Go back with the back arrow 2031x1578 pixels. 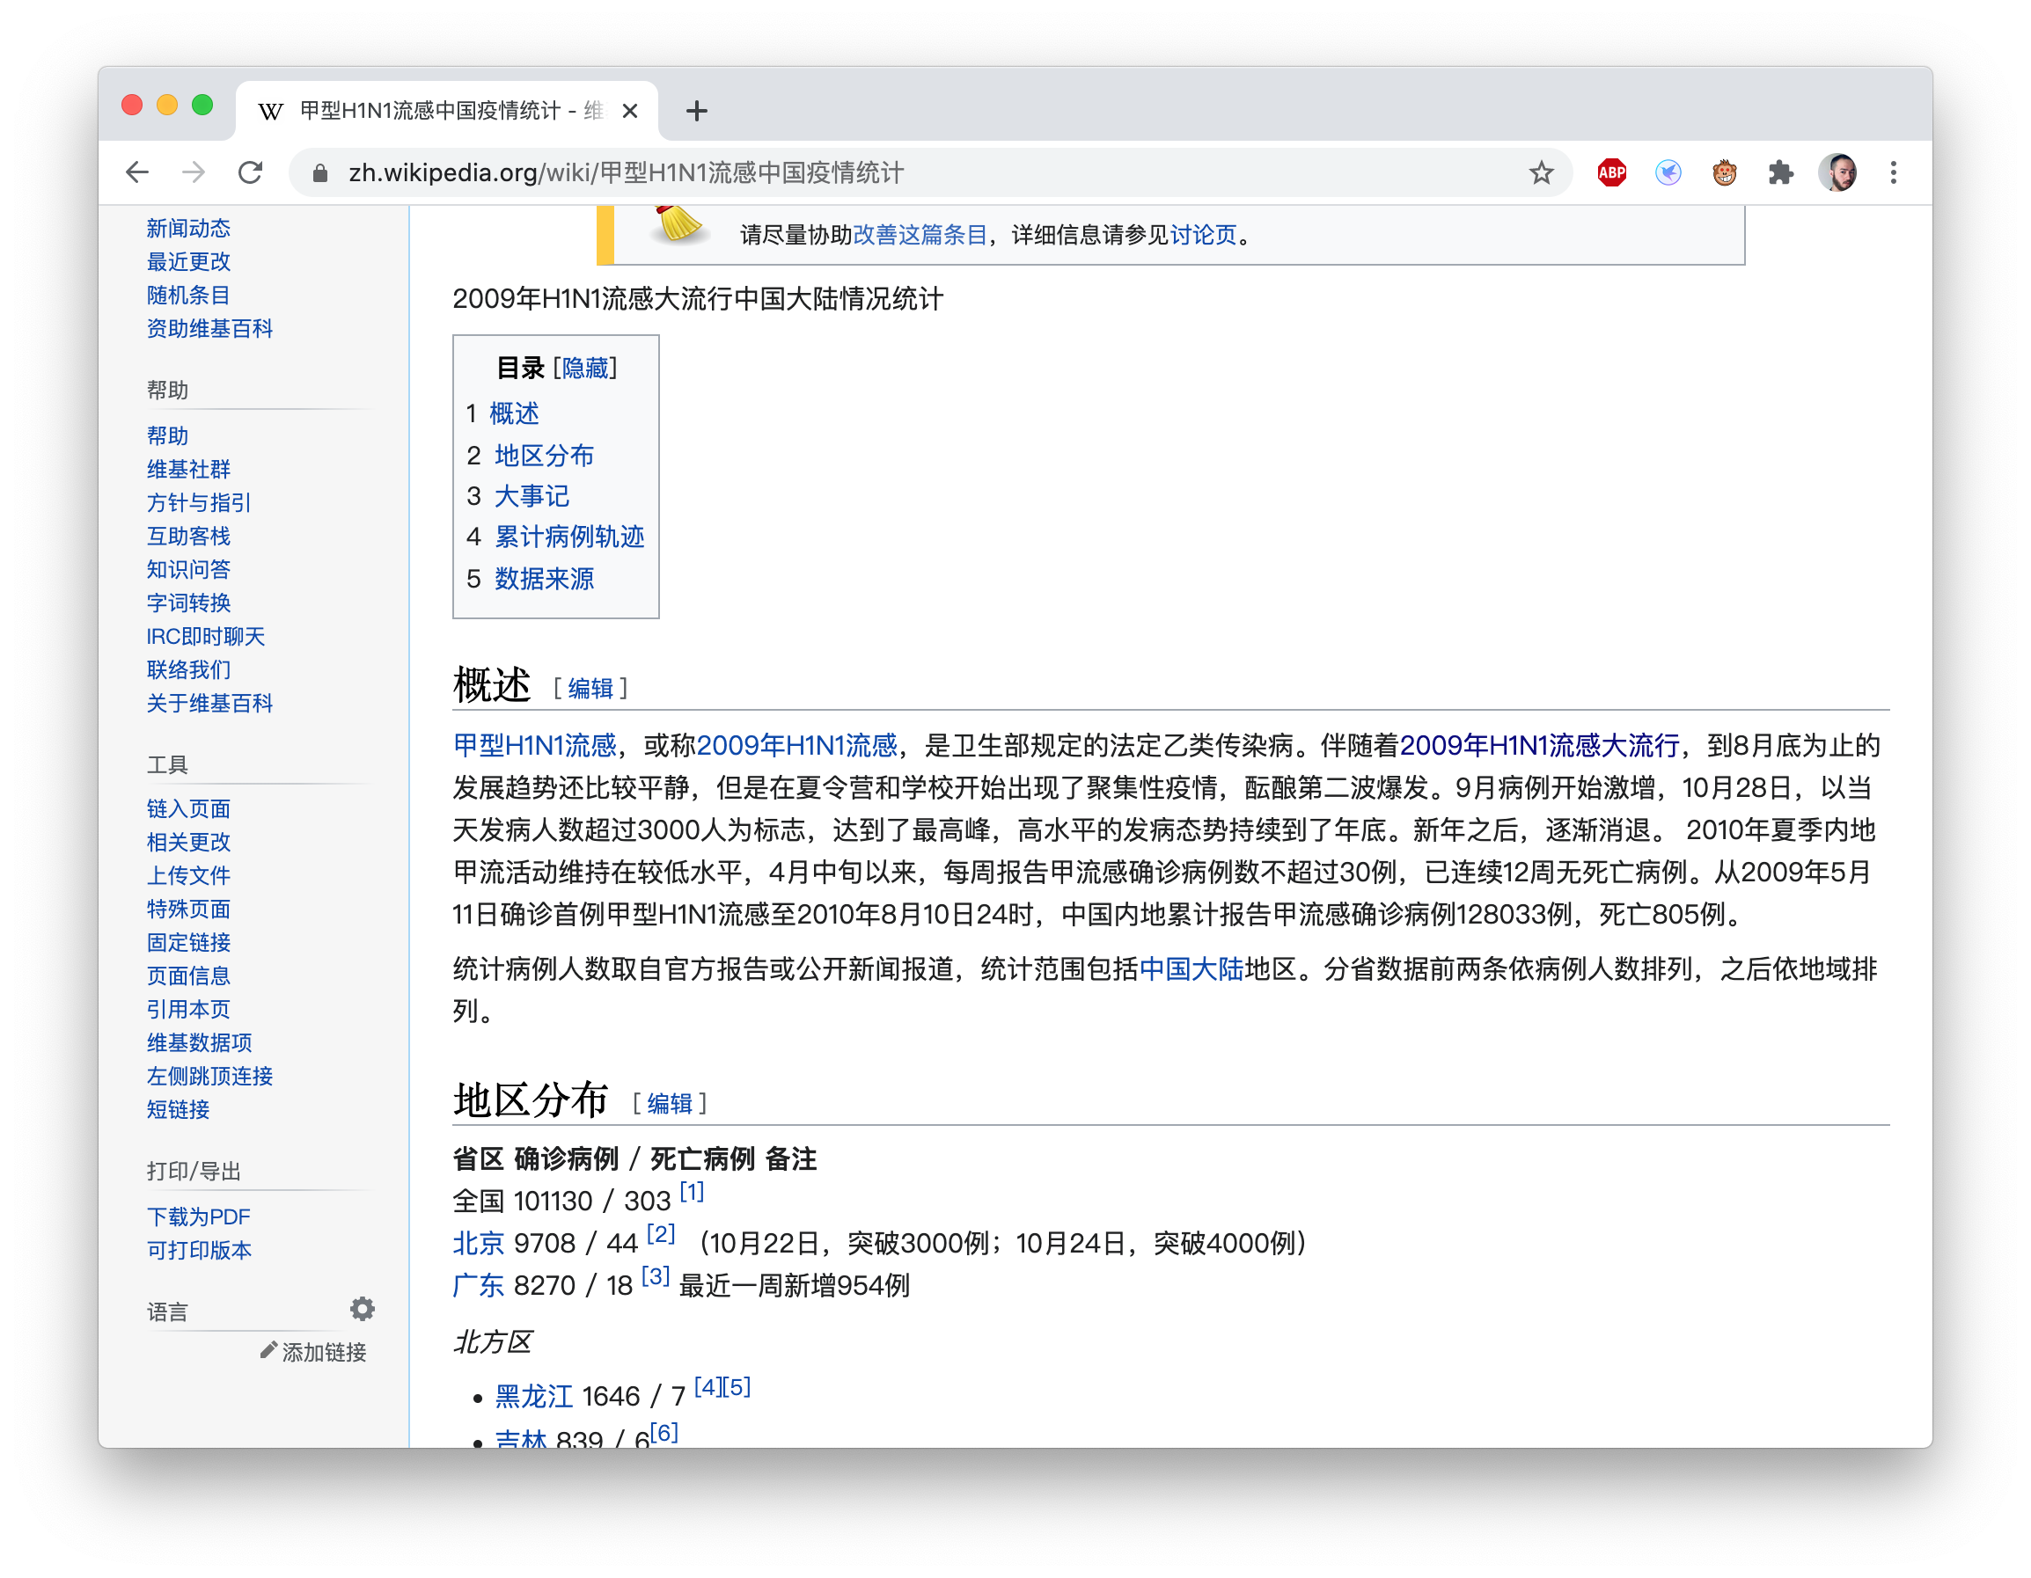[x=137, y=173]
